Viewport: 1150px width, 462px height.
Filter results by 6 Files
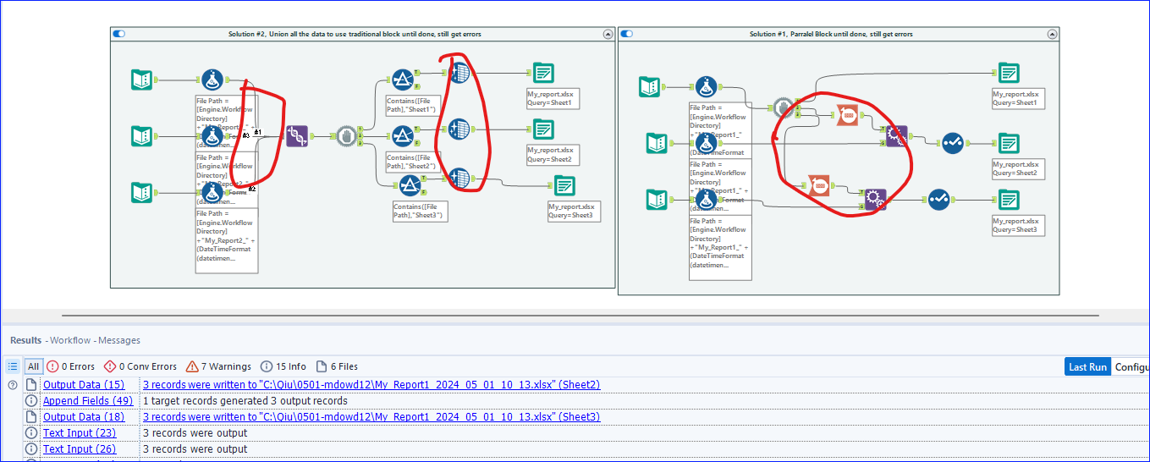click(337, 366)
